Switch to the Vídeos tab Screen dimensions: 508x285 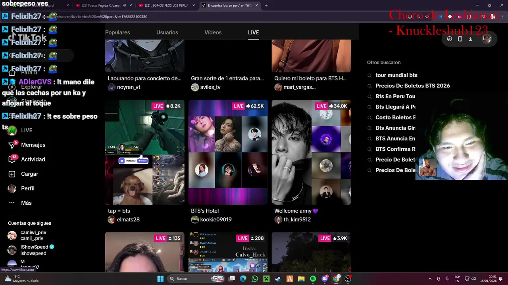[213, 32]
